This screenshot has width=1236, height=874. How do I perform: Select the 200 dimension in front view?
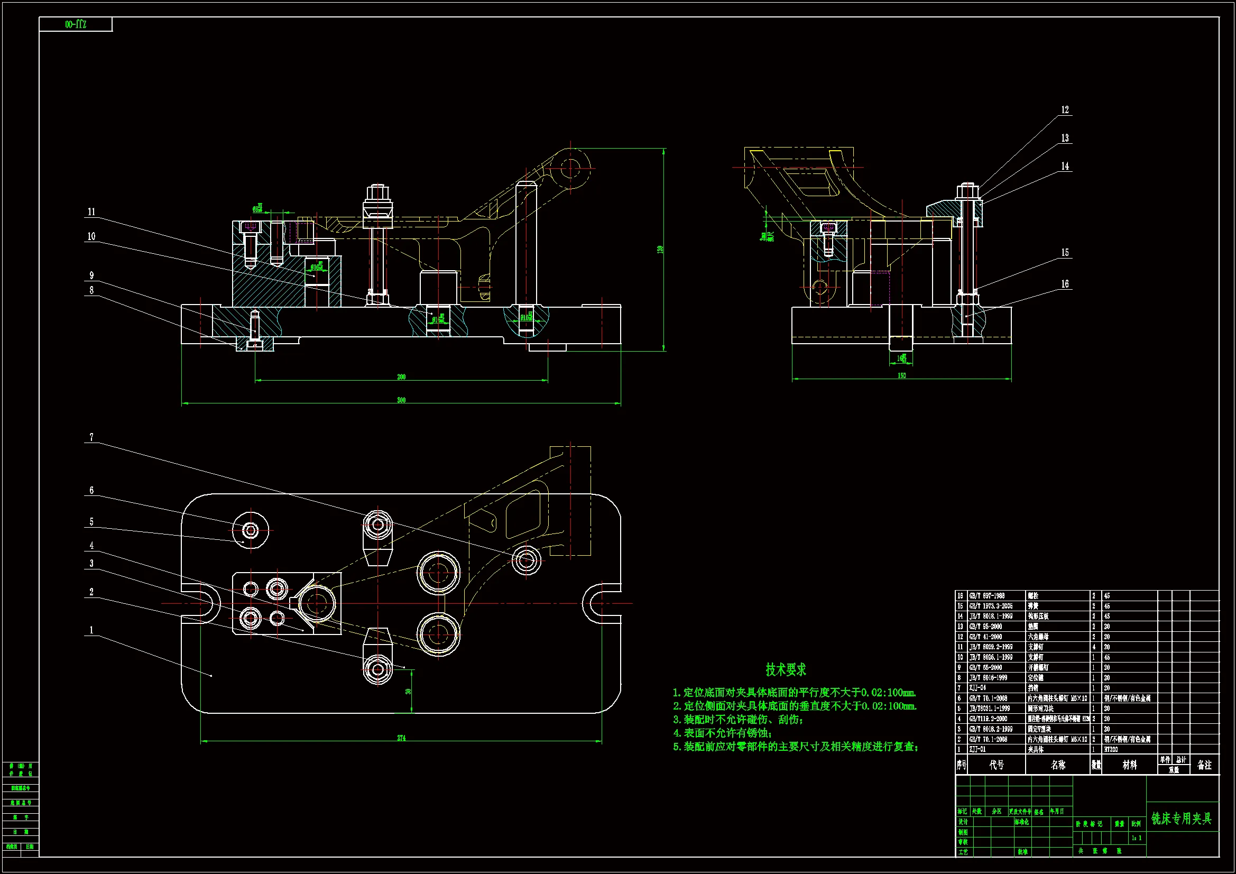[401, 376]
